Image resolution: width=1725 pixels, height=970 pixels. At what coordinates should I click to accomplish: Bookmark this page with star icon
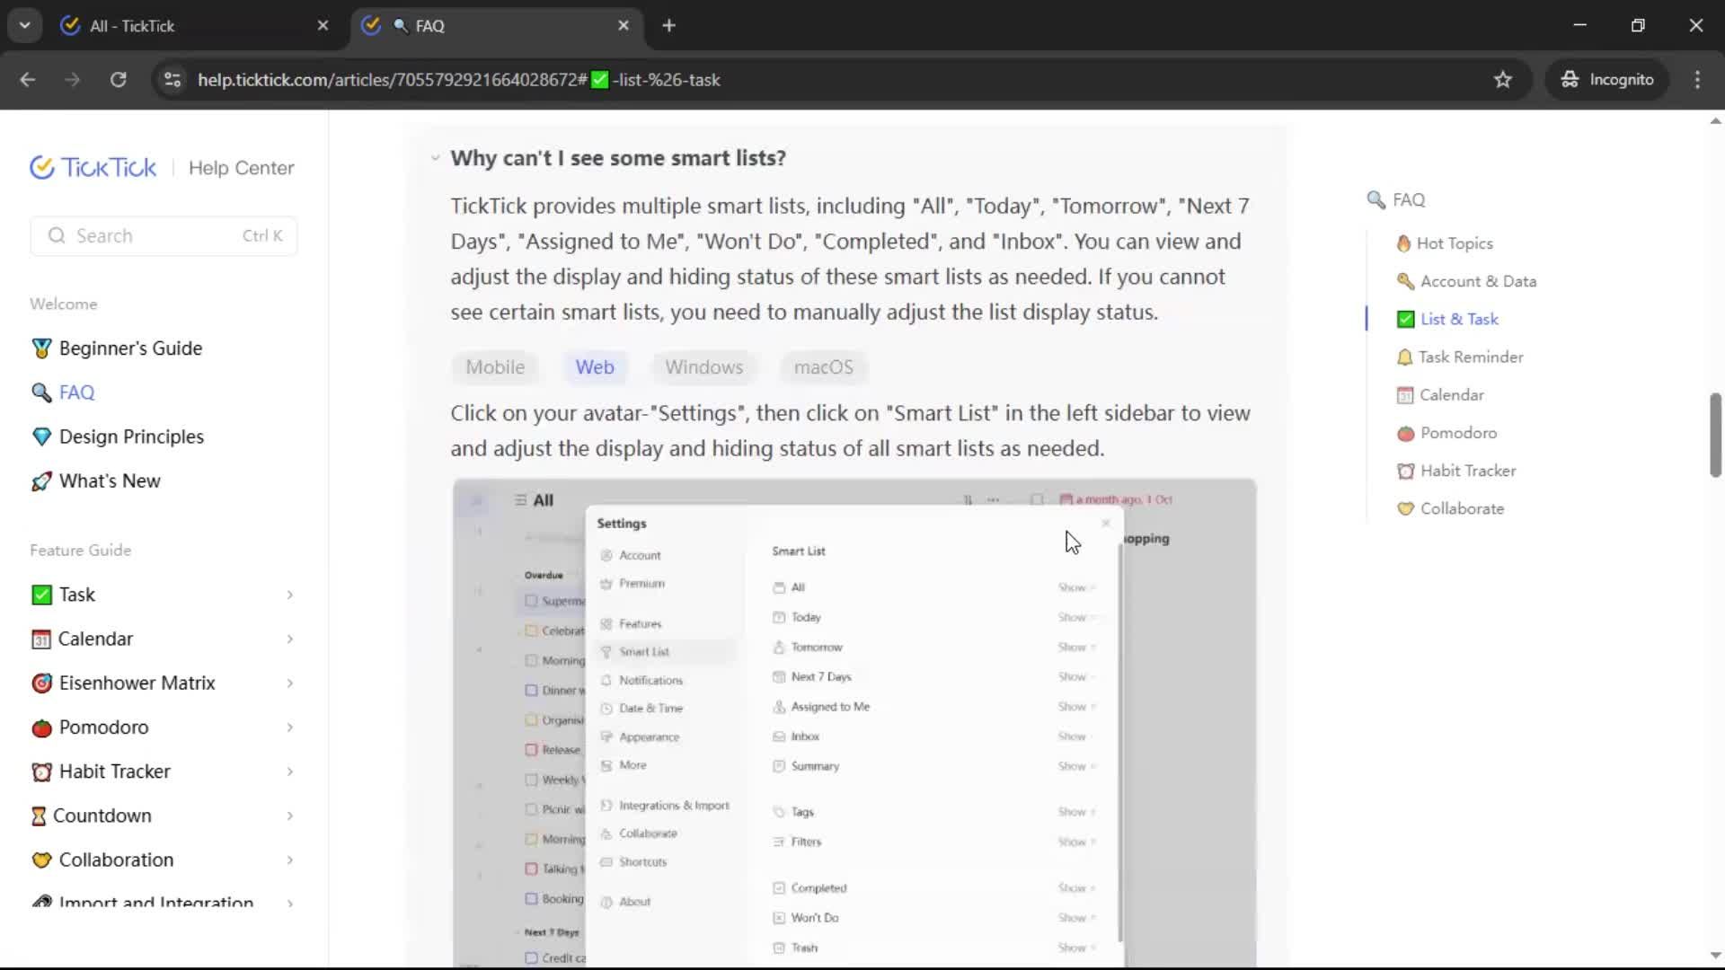(1503, 80)
